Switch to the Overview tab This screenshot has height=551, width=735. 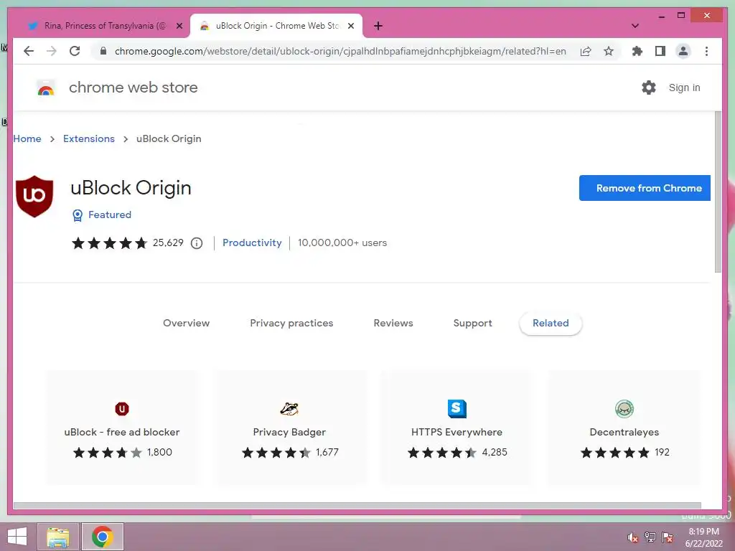[x=186, y=323]
